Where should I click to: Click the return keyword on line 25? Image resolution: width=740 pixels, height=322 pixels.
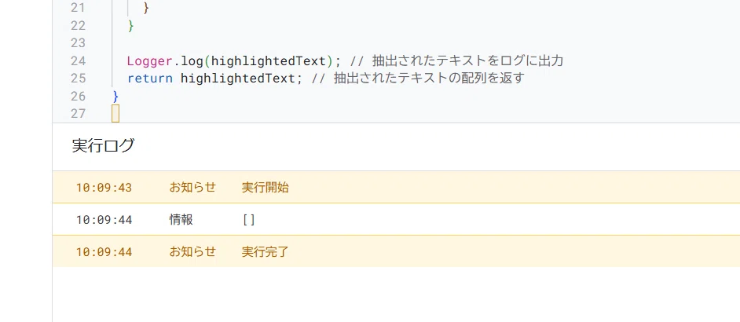click(x=150, y=79)
